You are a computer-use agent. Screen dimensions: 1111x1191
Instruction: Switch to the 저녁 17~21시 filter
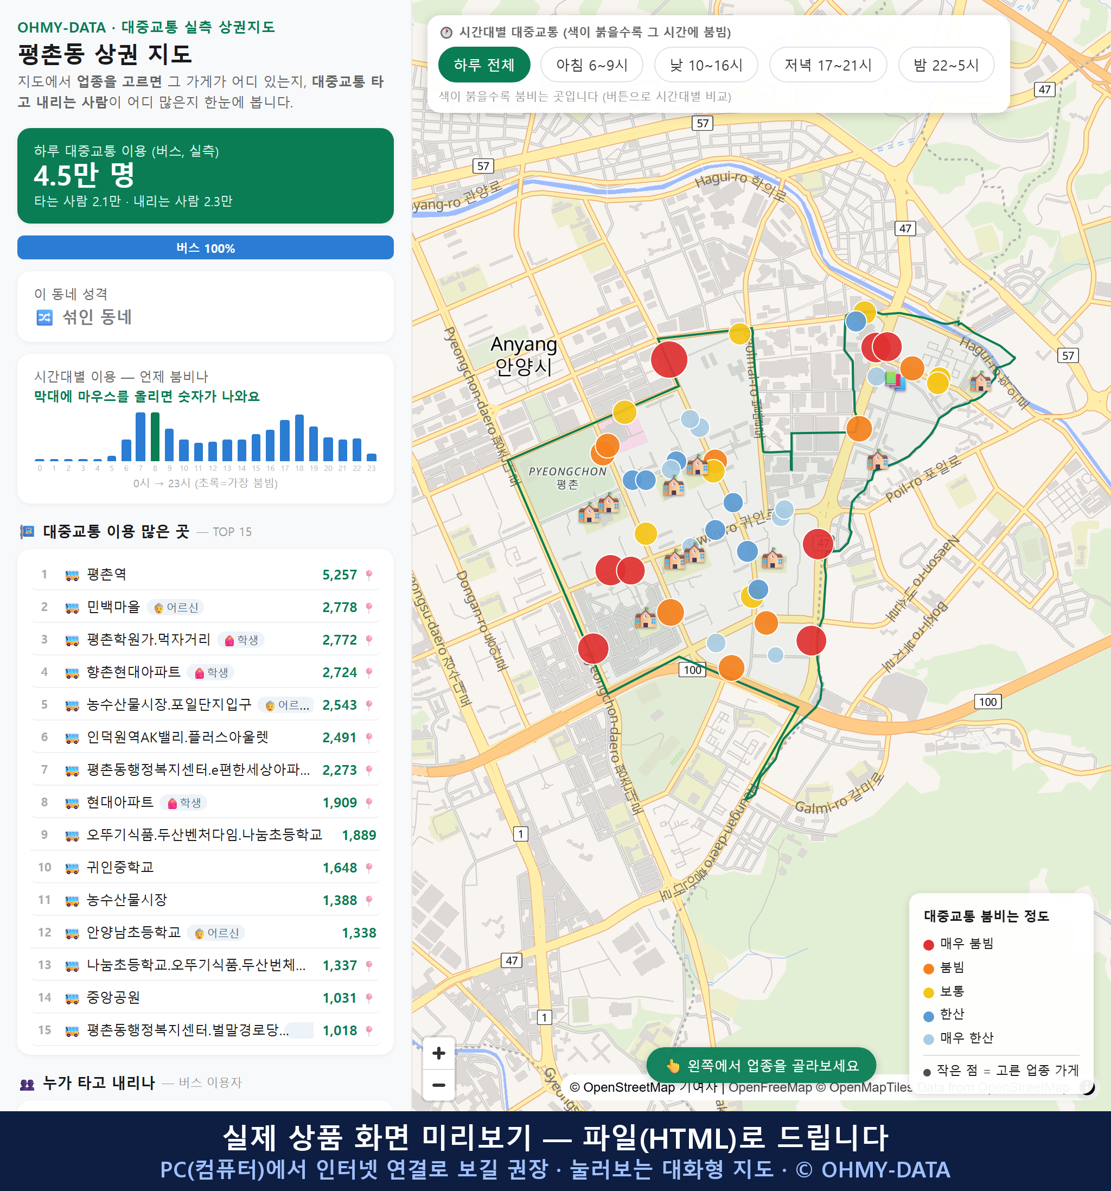828,65
